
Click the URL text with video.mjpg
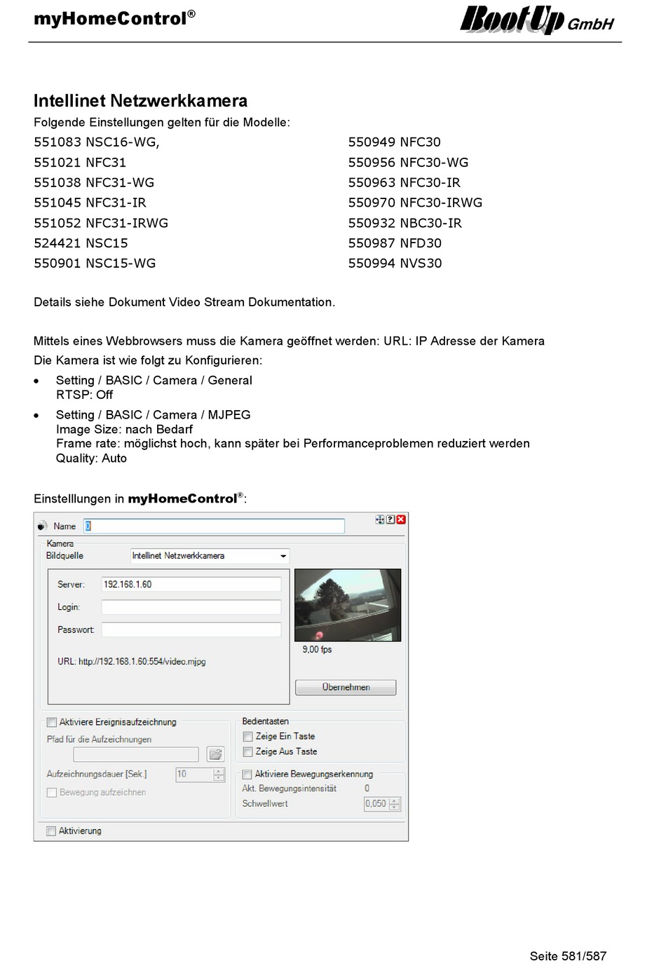coord(132,661)
